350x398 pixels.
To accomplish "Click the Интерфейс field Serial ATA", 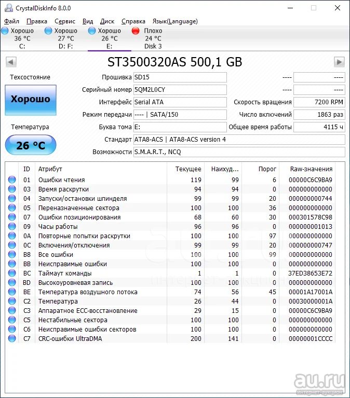I will point(180,102).
